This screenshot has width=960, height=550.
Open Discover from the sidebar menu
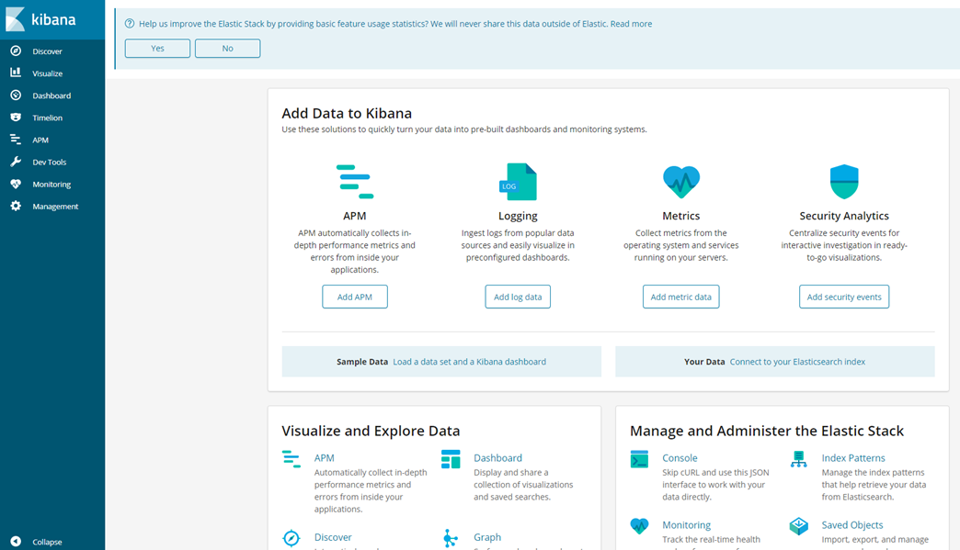point(47,51)
